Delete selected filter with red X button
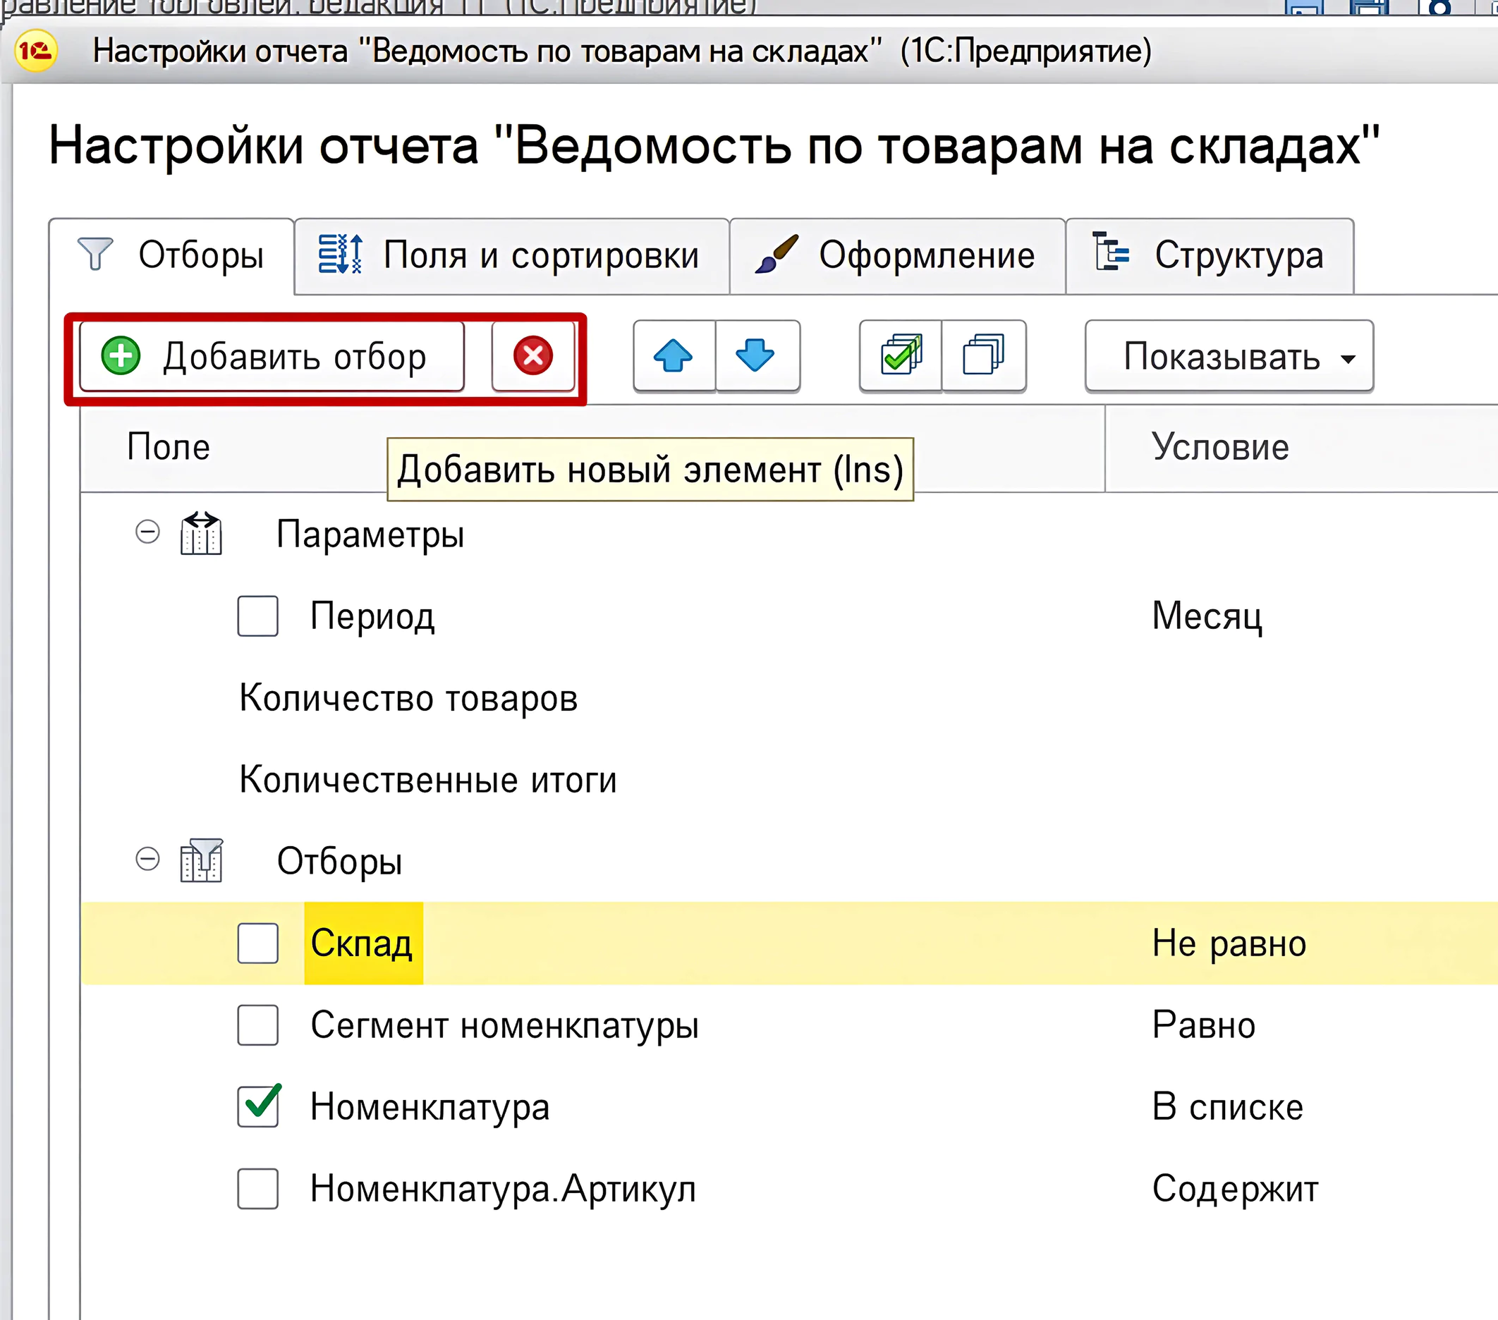This screenshot has height=1320, width=1498. tap(532, 357)
